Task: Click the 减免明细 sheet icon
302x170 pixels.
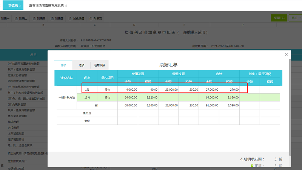Action: click(70, 18)
